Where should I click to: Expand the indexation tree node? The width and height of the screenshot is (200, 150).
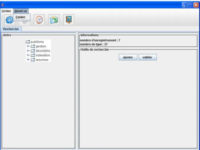28,55
